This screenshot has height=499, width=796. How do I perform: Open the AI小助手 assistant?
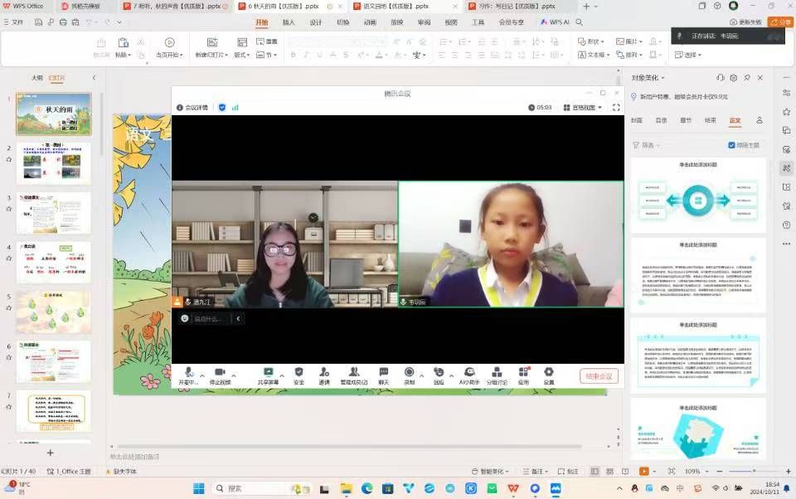pyautogui.click(x=469, y=373)
